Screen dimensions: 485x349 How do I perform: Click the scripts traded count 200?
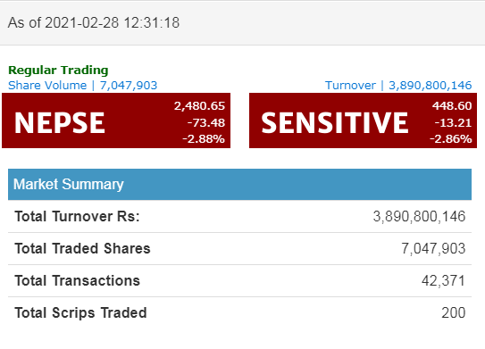click(x=454, y=312)
